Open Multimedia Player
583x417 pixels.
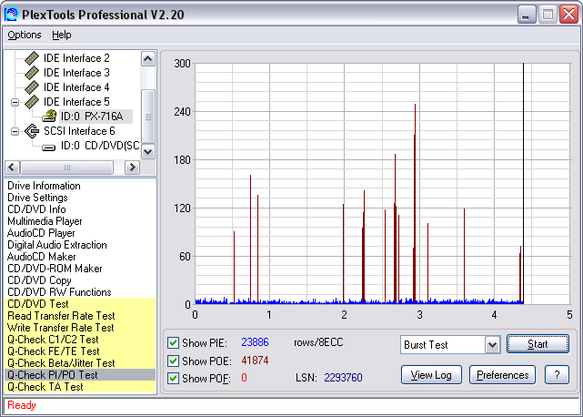tap(45, 221)
